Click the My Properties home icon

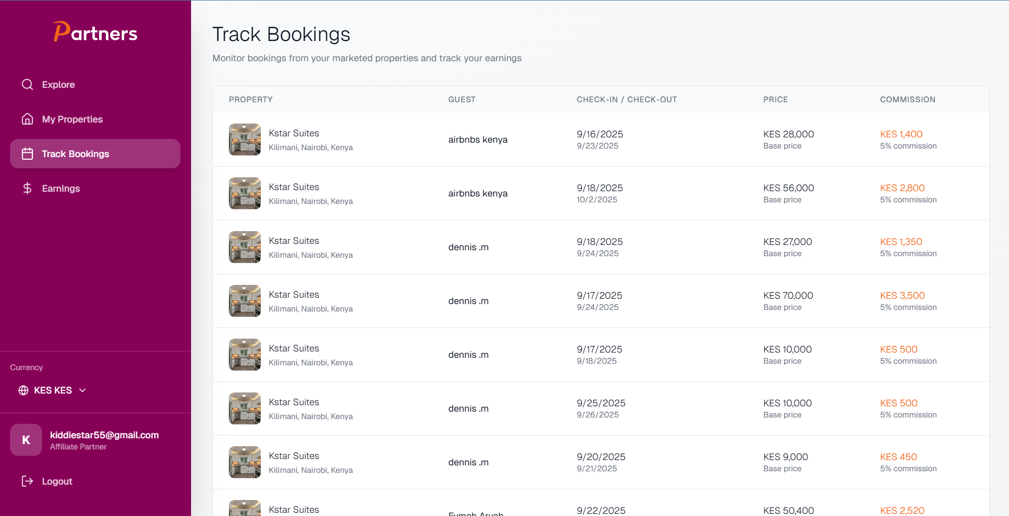[x=27, y=119]
